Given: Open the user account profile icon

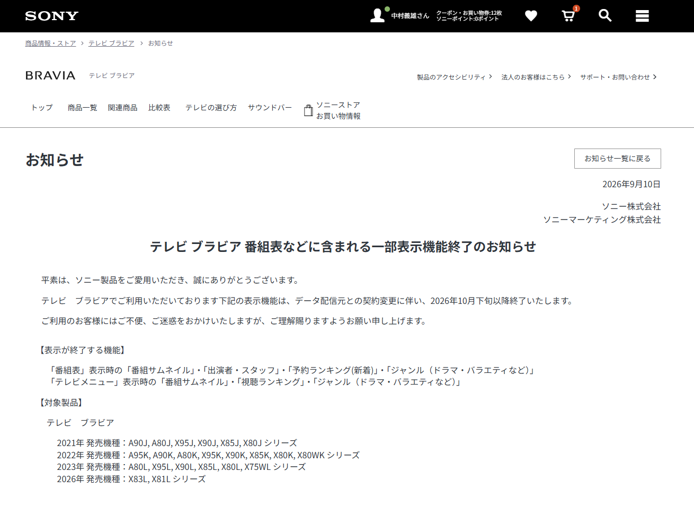Looking at the screenshot, I should pyautogui.click(x=378, y=15).
